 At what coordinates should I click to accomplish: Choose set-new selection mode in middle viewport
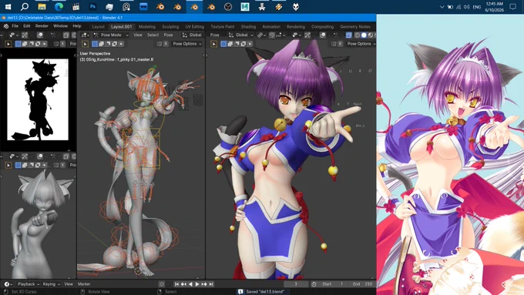[x=95, y=44]
